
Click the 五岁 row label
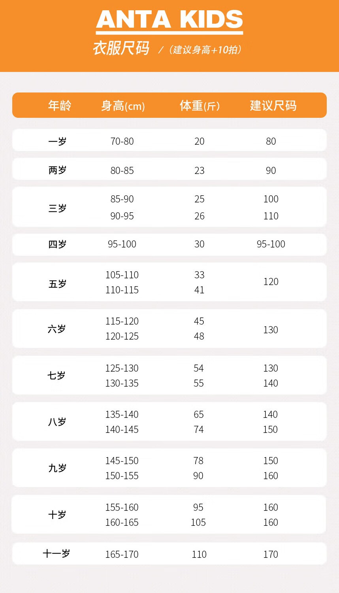[57, 284]
